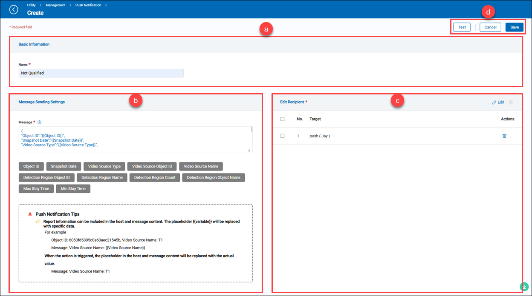Click the trash icon in Edit Recipient header

pos(511,102)
